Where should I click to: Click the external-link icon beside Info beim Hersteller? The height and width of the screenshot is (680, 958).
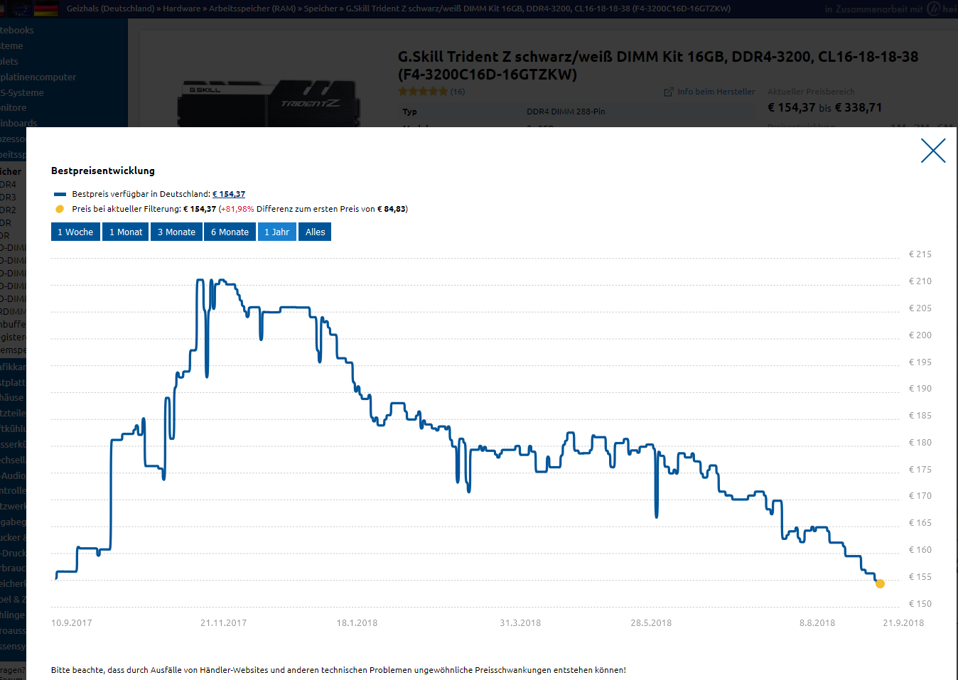(x=669, y=92)
